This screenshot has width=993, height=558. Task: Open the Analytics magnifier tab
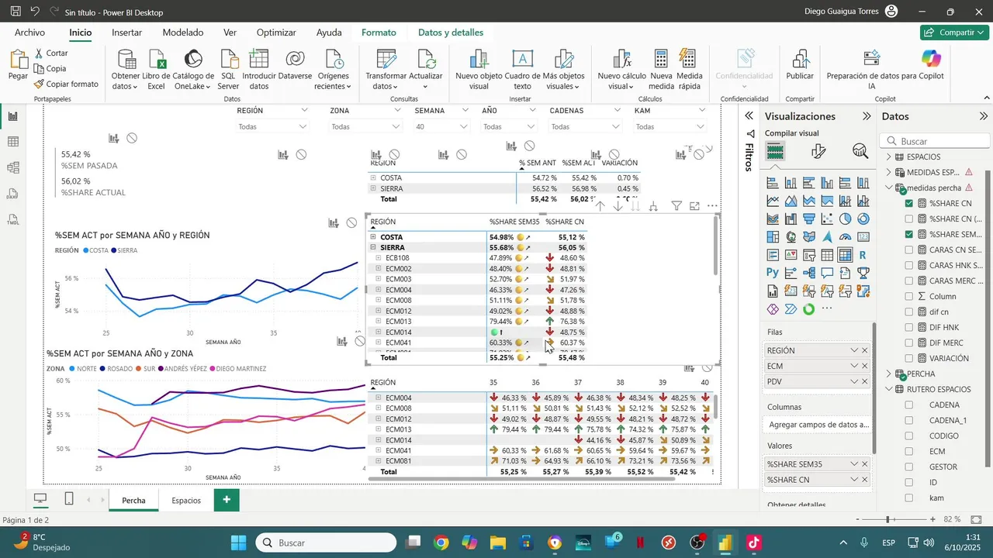[x=860, y=151]
